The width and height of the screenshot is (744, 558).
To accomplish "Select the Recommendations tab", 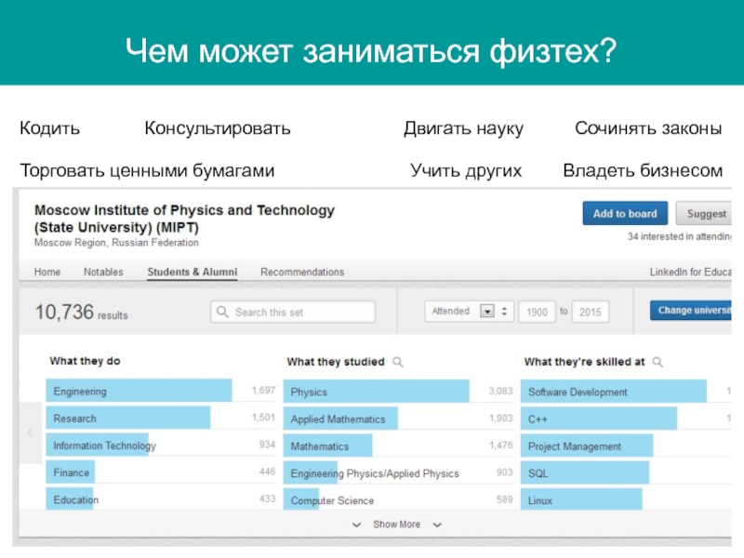I will pos(302,272).
